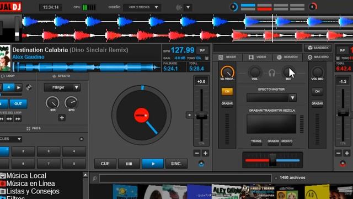Open the Música Local folder
The image size is (353, 199).
(x=23, y=176)
